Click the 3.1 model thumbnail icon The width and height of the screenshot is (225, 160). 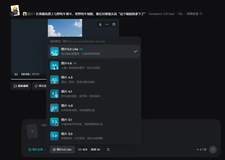click(54, 122)
